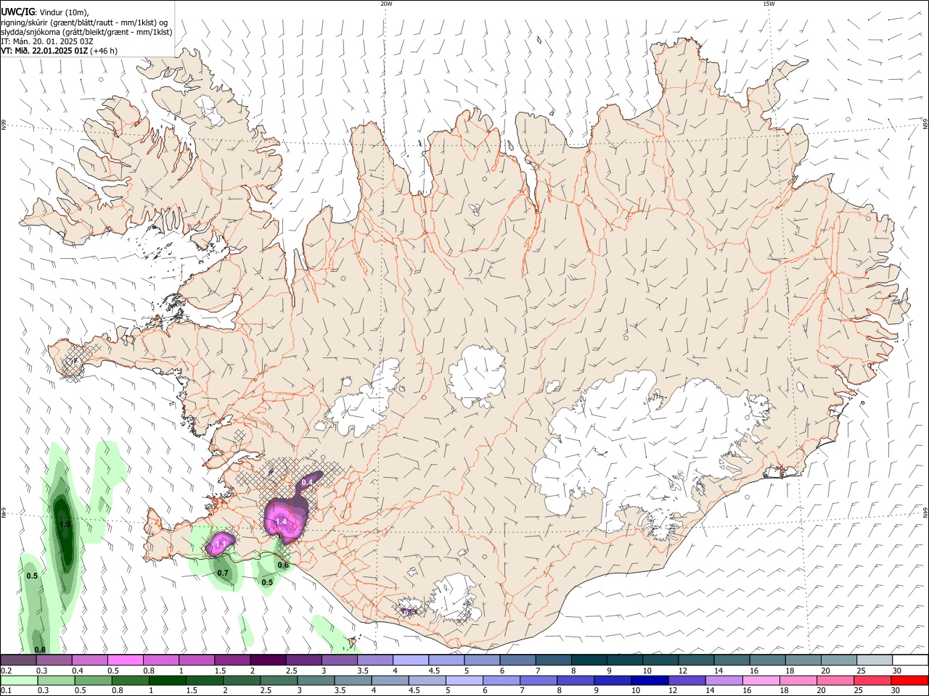Image resolution: width=929 pixels, height=696 pixels.
Task: Click the 0.1 value on the lower color scale
Action: (x=6, y=691)
